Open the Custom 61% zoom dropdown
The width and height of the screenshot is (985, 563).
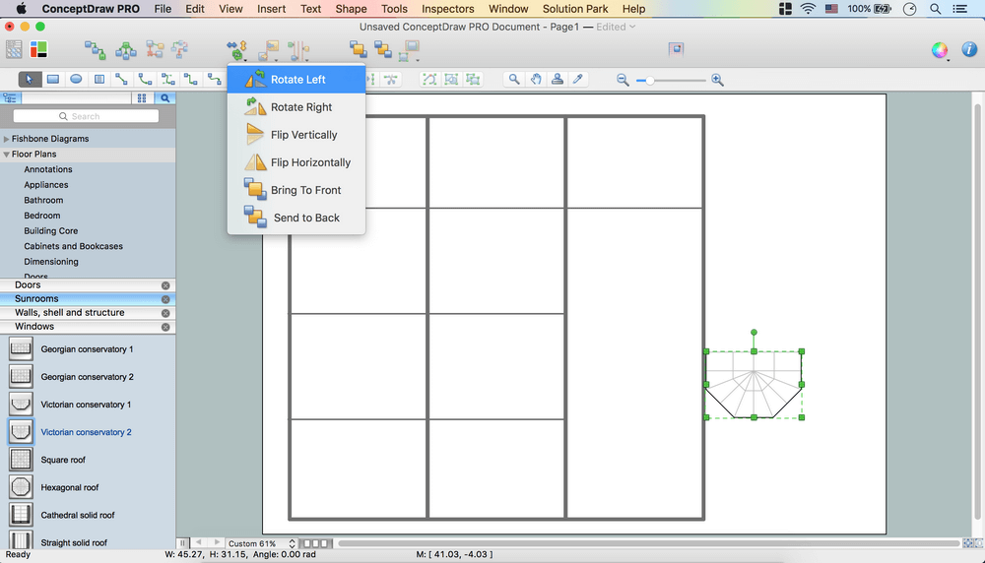coord(262,543)
